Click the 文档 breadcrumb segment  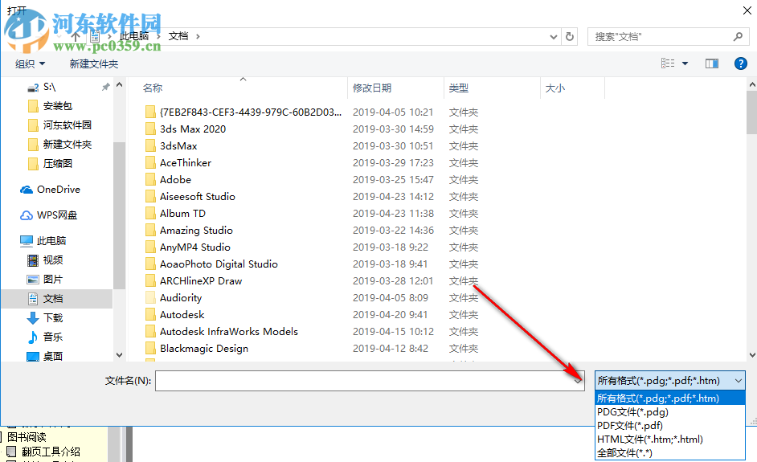pos(178,36)
